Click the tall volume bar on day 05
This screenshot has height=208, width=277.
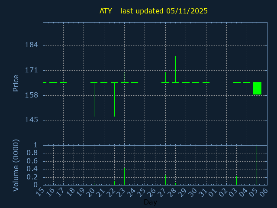tap(257, 165)
